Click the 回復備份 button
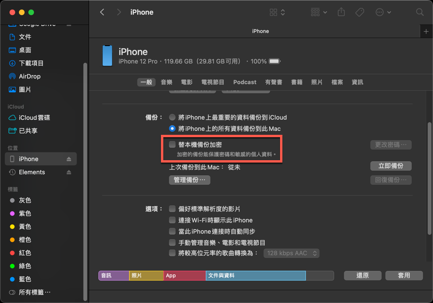The image size is (433, 303). coord(391,180)
